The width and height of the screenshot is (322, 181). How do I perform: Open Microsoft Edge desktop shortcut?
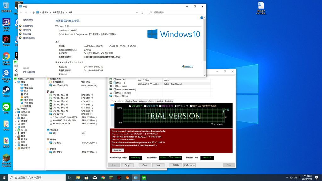pyautogui.click(x=6, y=76)
